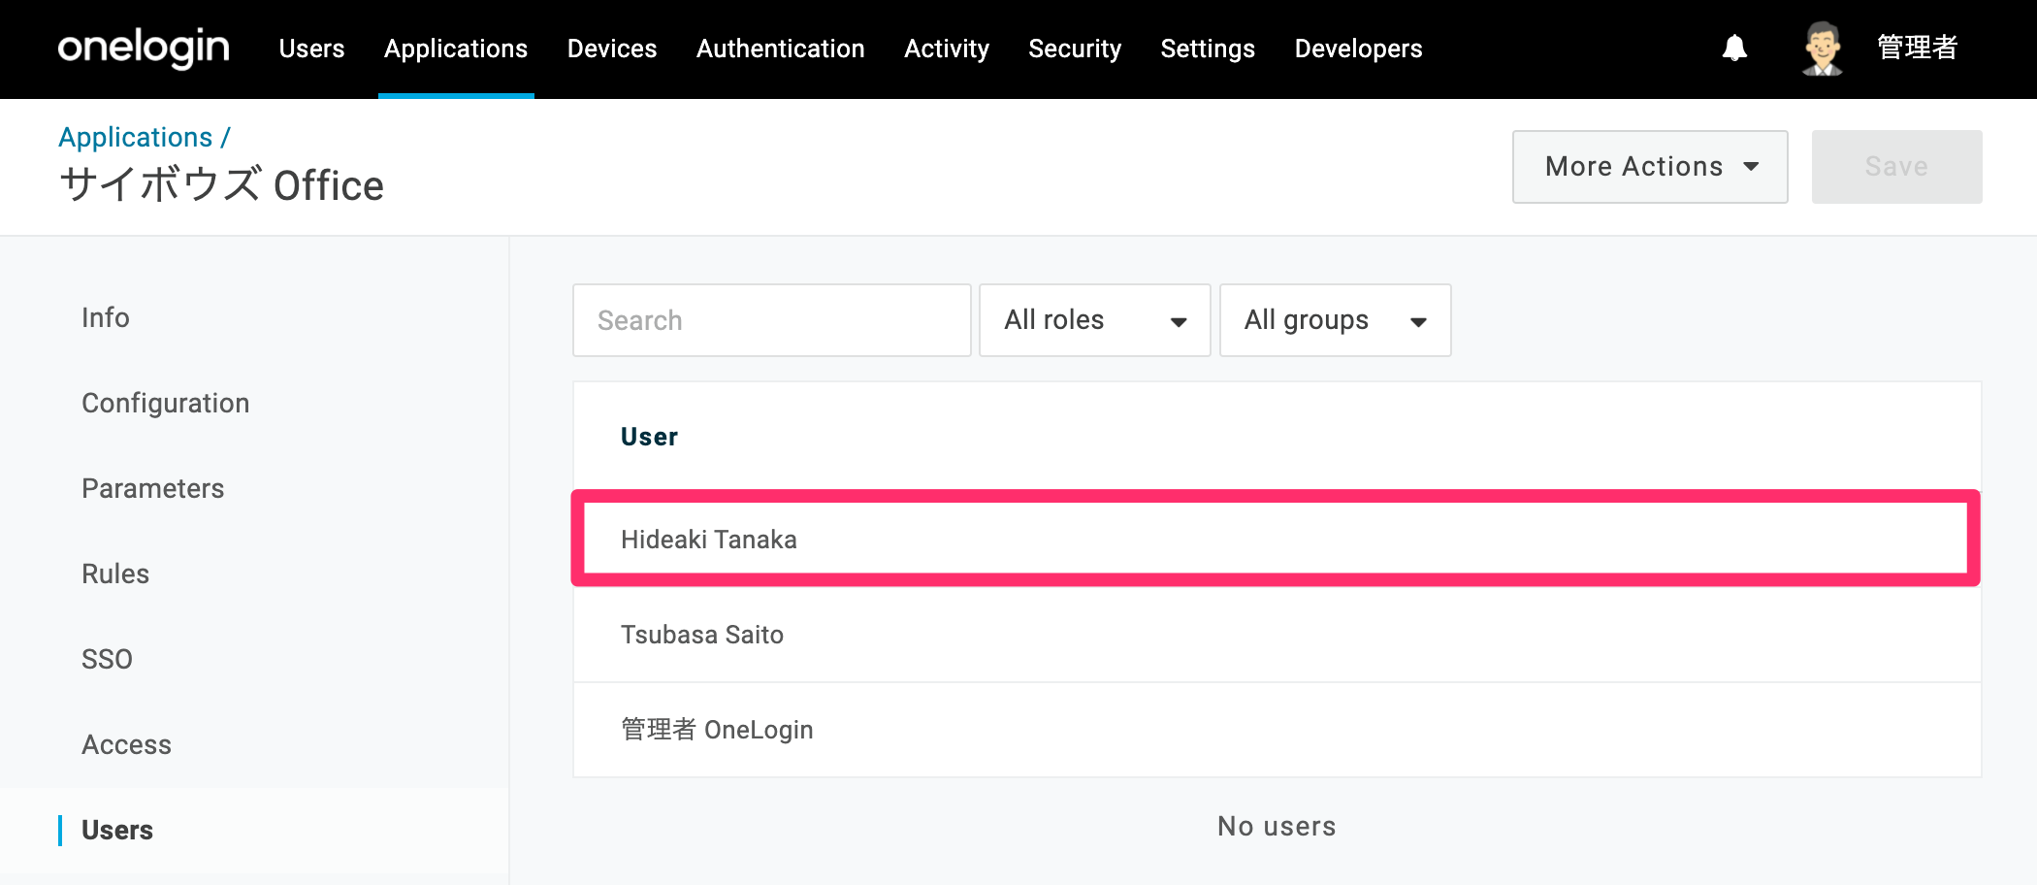The image size is (2037, 885).
Task: Open the Users top menu
Action: pyautogui.click(x=311, y=49)
